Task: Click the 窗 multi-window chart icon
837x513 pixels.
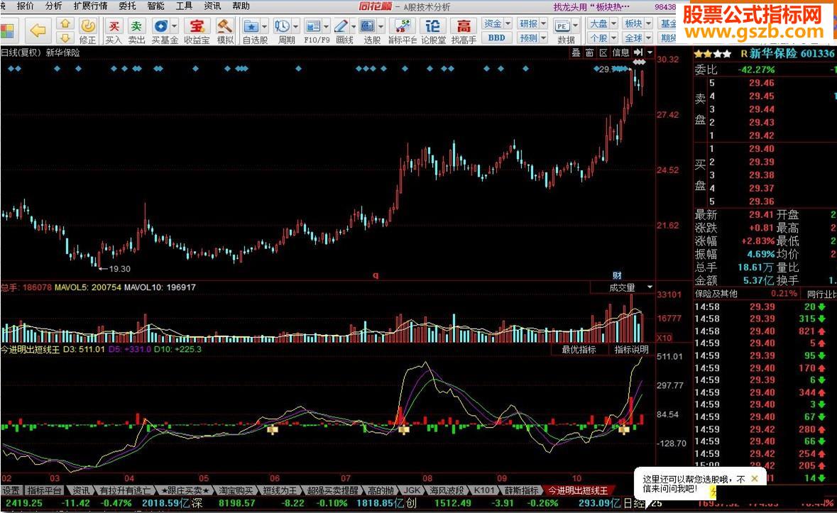Action: pos(589,53)
